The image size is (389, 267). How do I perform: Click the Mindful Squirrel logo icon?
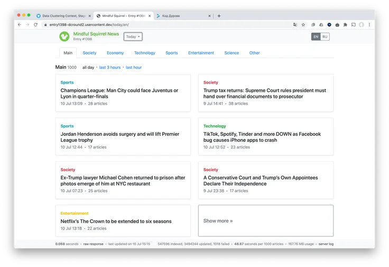coord(64,36)
